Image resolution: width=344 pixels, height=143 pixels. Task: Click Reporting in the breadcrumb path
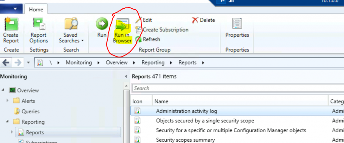153,63
